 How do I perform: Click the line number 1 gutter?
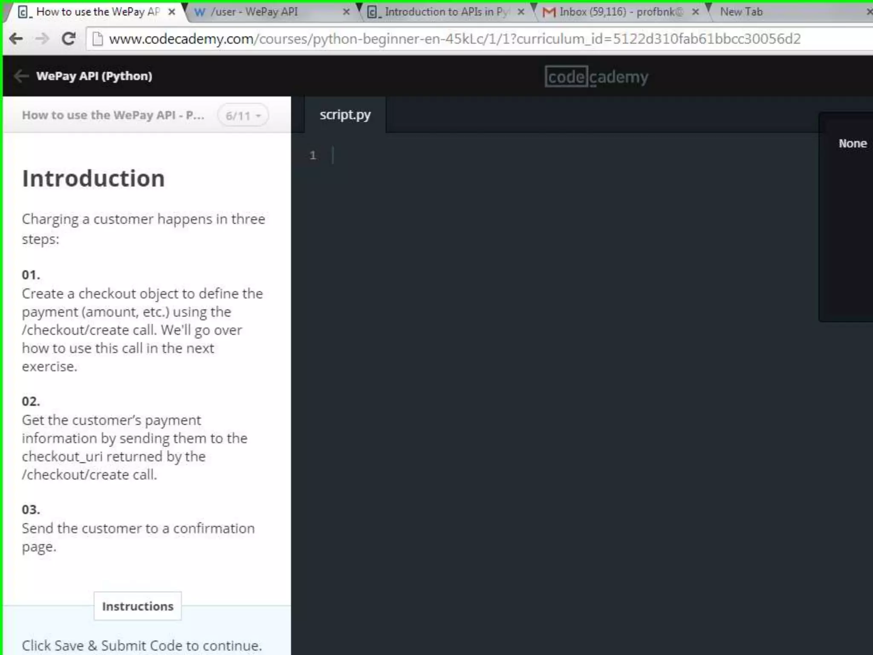pos(313,155)
